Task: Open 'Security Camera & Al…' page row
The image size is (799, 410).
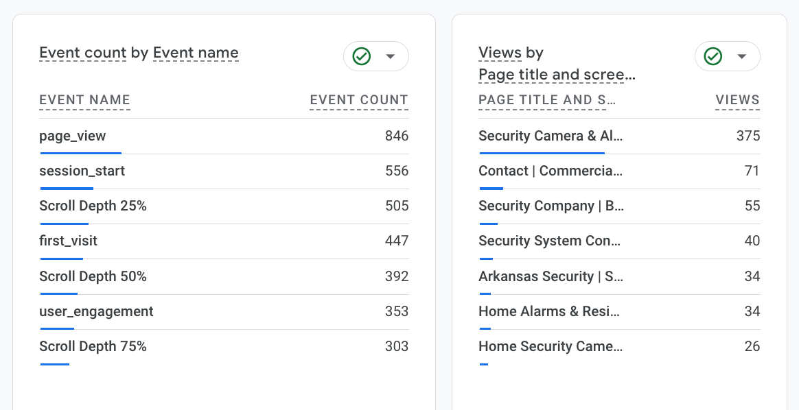Action: [551, 136]
